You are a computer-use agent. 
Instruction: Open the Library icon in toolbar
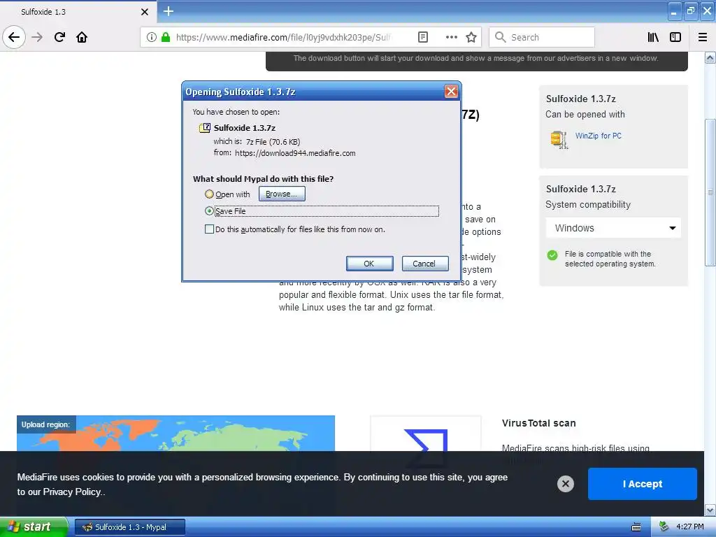[653, 37]
